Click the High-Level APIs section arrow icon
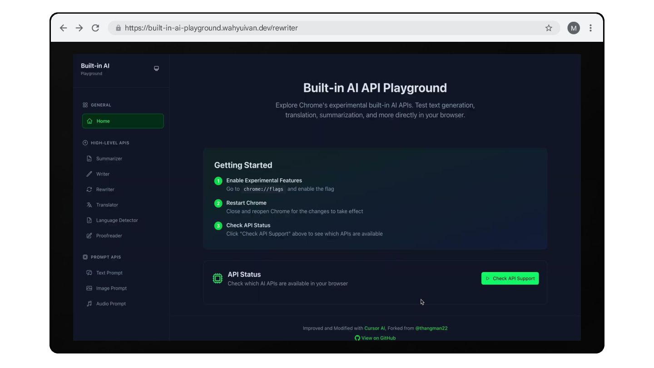This screenshot has width=654, height=368. pos(85,143)
